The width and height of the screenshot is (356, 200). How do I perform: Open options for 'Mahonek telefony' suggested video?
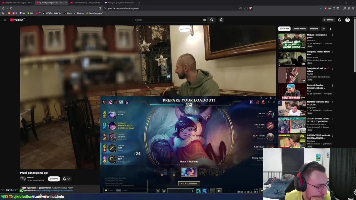click(333, 102)
